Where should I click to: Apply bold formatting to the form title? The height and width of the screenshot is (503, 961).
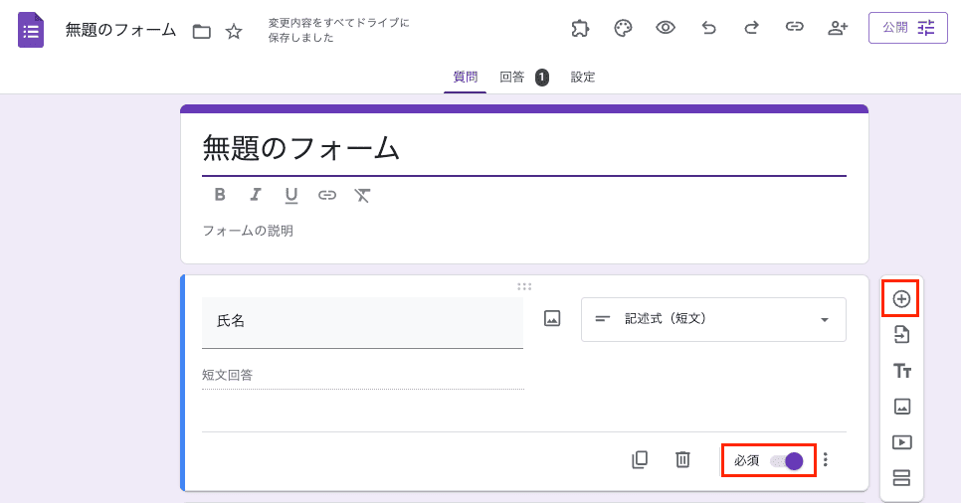tap(220, 195)
